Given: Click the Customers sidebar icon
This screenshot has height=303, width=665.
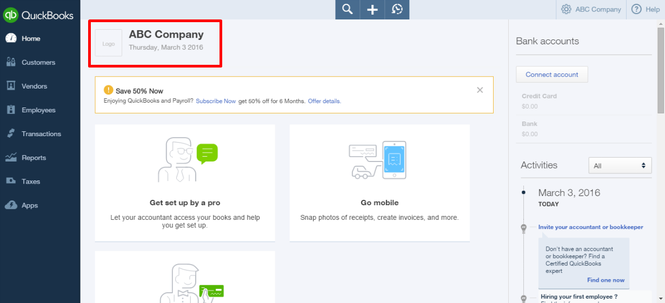Looking at the screenshot, I should pos(11,62).
